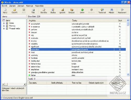Image resolution: width=131 pixels, height=100 pixels.
Task: Mark word as known with Umím smiley
Action: click(x=82, y=10)
